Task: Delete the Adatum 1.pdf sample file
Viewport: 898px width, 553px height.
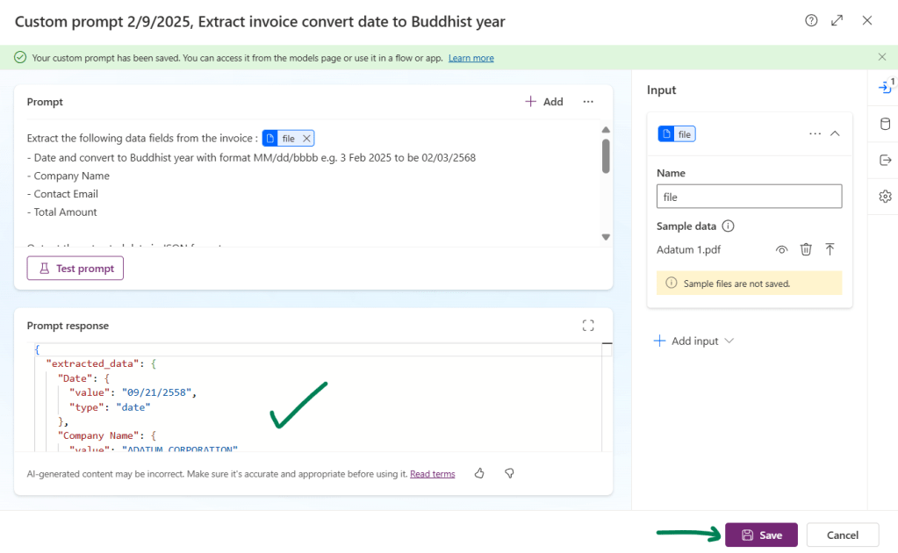Action: click(806, 249)
